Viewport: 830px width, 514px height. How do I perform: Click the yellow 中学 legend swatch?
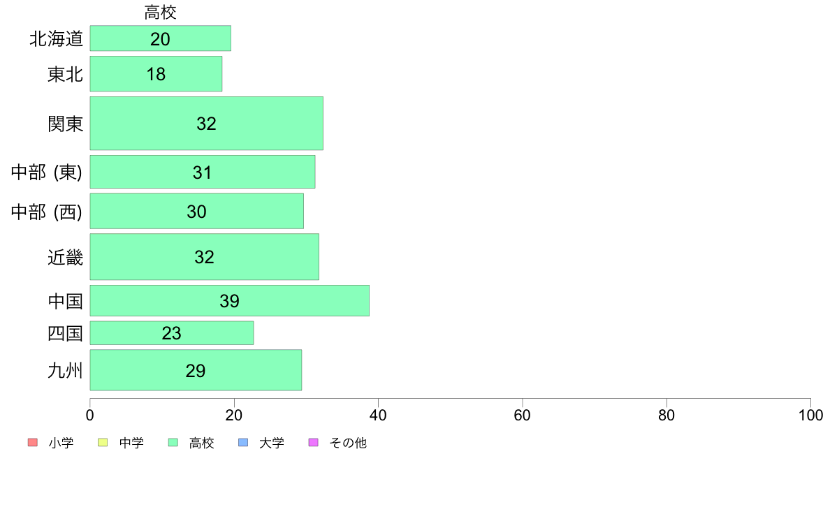[x=103, y=443]
